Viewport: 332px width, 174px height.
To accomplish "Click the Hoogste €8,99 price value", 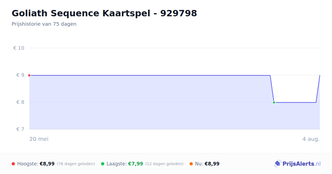I will point(47,164).
